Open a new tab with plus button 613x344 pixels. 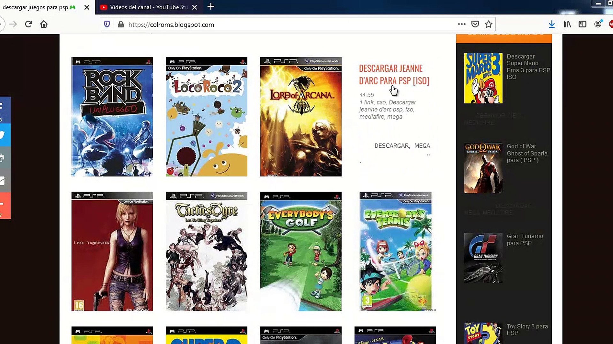pos(211,6)
